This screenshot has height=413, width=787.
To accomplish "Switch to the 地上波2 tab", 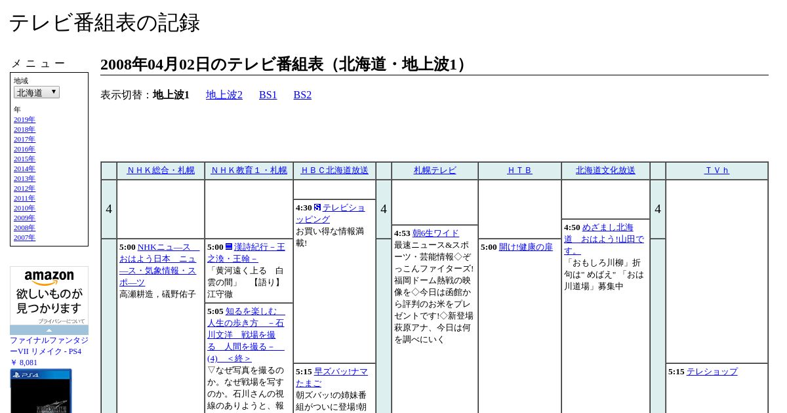I will 224,95.
